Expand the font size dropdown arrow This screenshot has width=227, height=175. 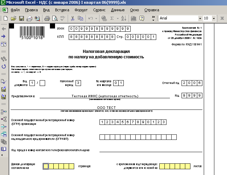tap(214, 18)
